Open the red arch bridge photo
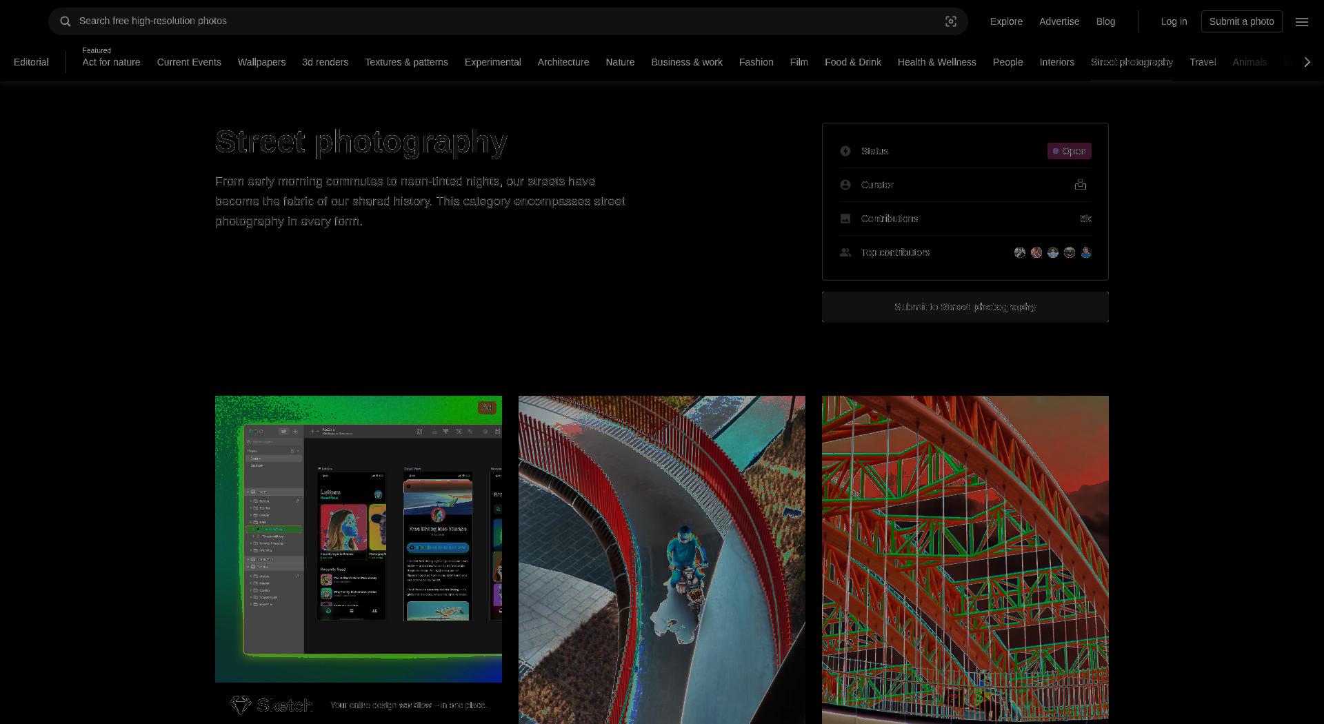 coord(965,560)
